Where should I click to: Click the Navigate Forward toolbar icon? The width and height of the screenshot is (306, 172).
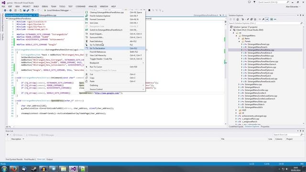11,11
